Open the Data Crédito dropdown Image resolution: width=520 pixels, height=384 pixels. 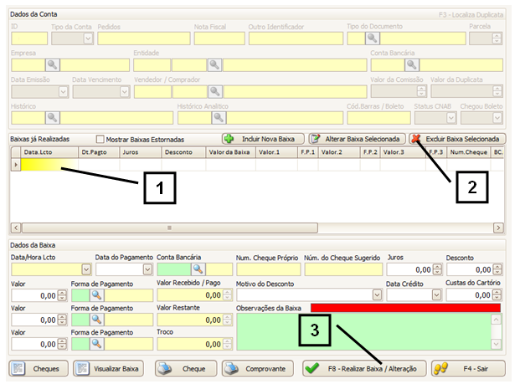coord(436,294)
